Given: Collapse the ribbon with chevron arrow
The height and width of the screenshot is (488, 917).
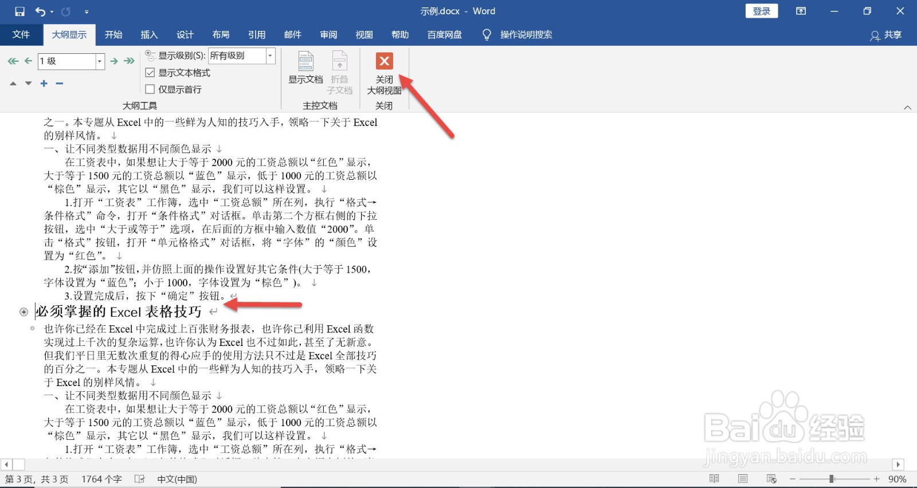Looking at the screenshot, I should click(x=907, y=107).
